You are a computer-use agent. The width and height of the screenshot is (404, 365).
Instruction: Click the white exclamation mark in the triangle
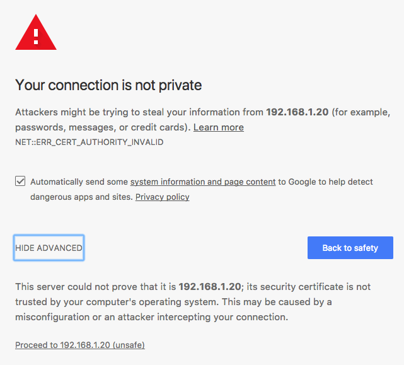pos(36,37)
